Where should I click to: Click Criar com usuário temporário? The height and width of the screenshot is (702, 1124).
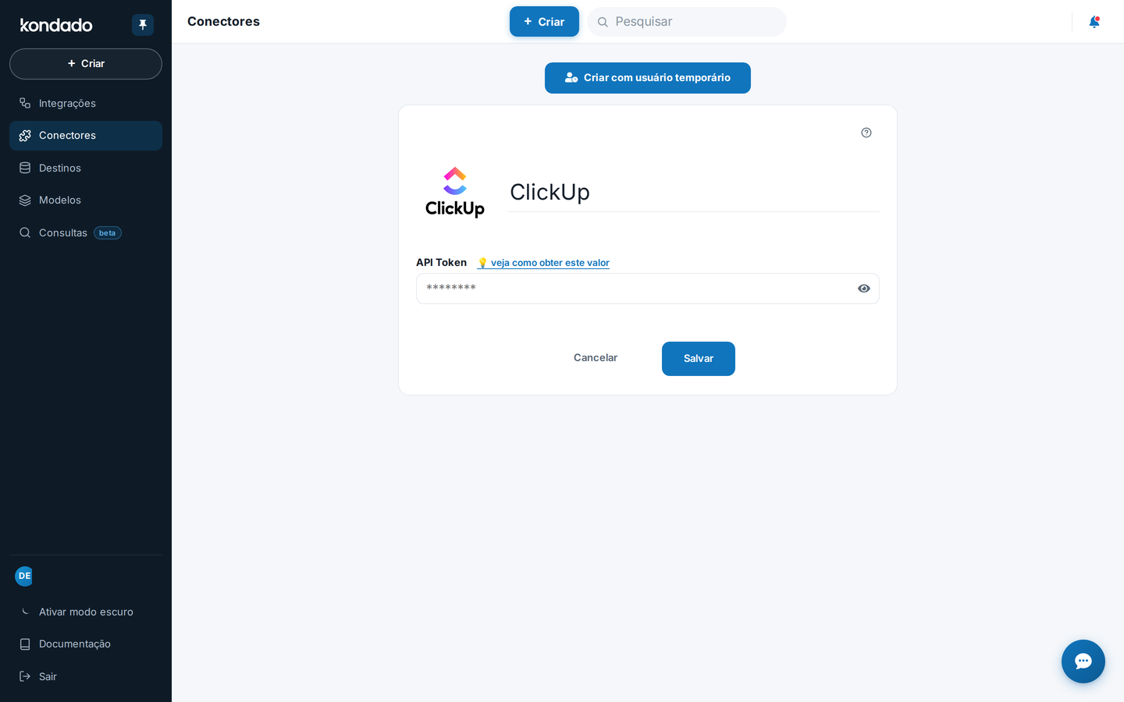(x=648, y=78)
